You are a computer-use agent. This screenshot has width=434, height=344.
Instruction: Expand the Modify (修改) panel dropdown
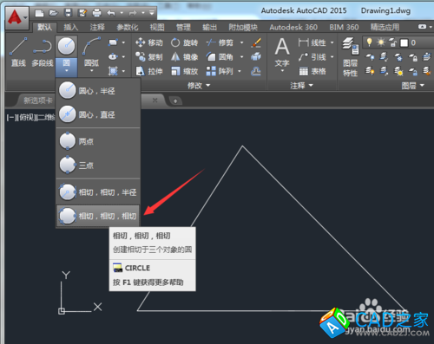tap(199, 86)
